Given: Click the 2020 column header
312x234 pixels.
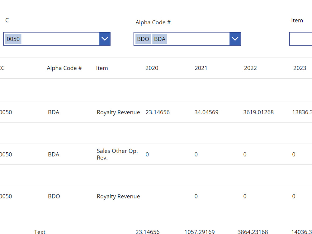Looking at the screenshot, I should tap(152, 68).
